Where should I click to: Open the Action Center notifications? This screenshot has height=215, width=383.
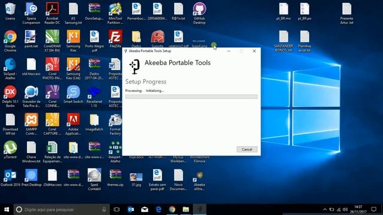373,210
